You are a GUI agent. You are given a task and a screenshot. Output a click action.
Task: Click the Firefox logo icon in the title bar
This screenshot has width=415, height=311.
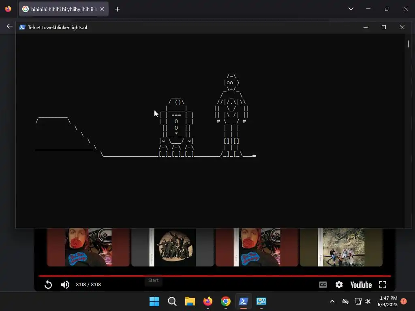8,9
